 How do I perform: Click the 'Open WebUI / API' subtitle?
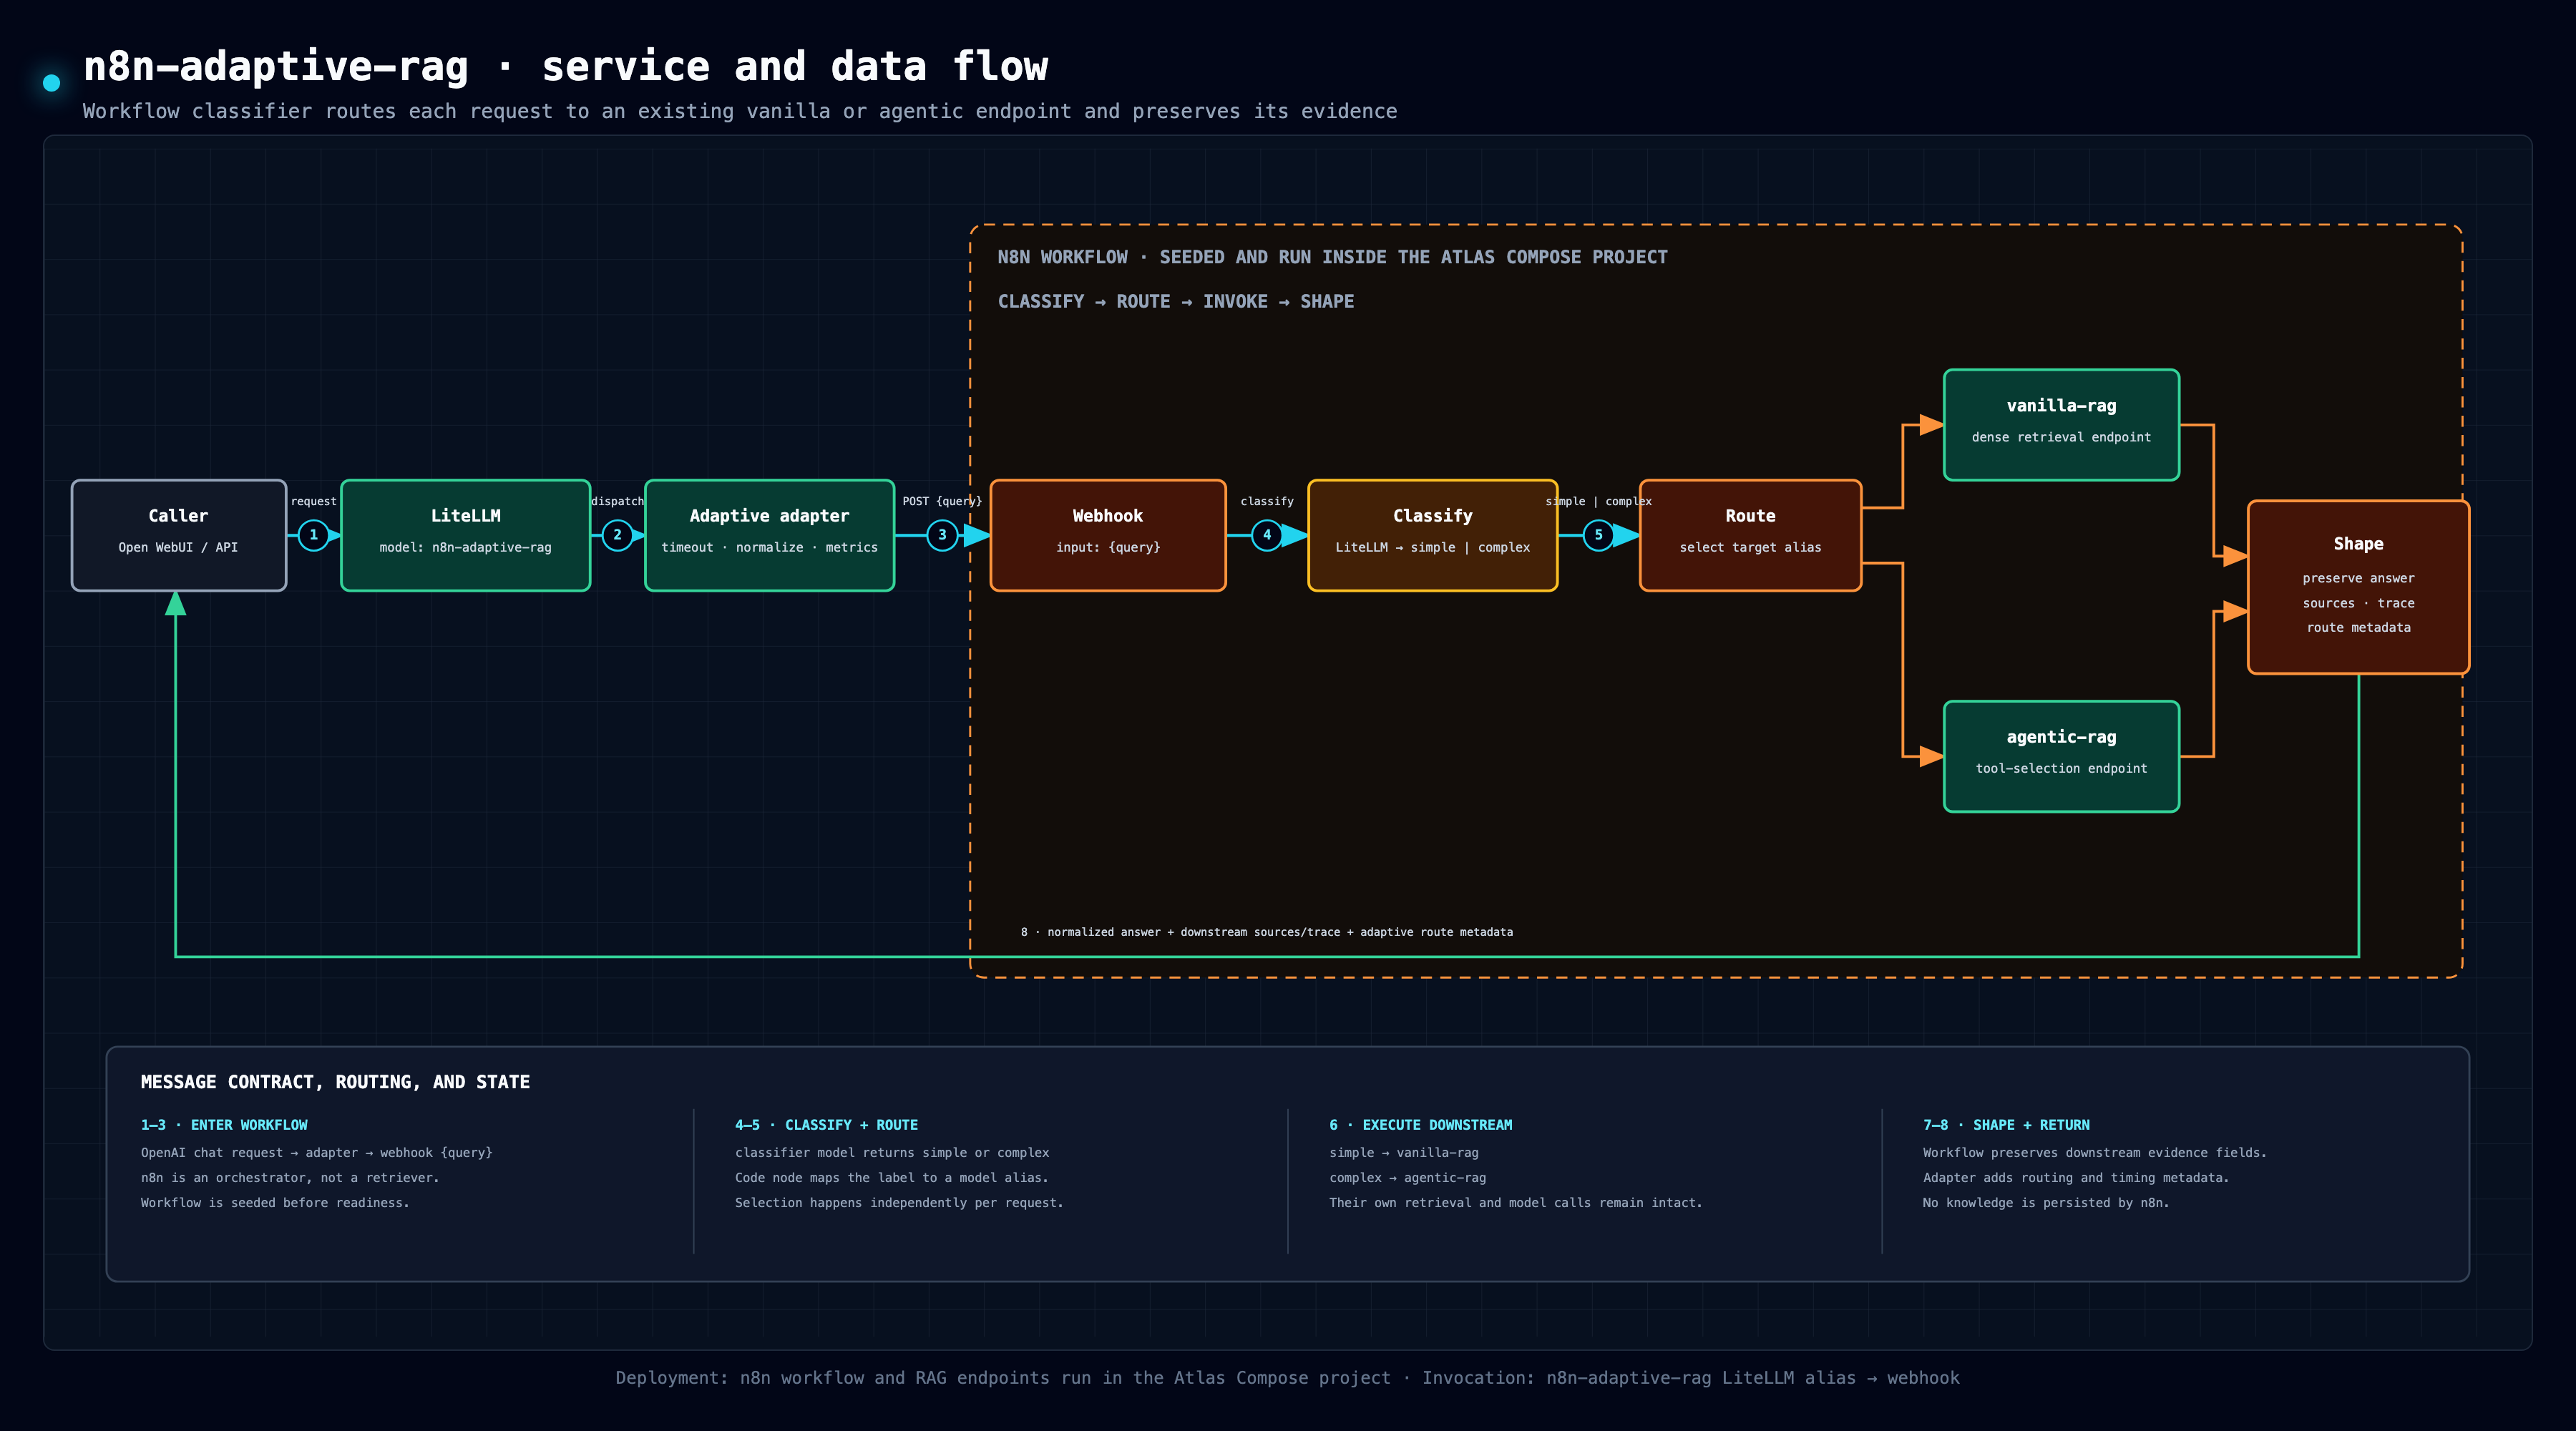click(x=178, y=547)
